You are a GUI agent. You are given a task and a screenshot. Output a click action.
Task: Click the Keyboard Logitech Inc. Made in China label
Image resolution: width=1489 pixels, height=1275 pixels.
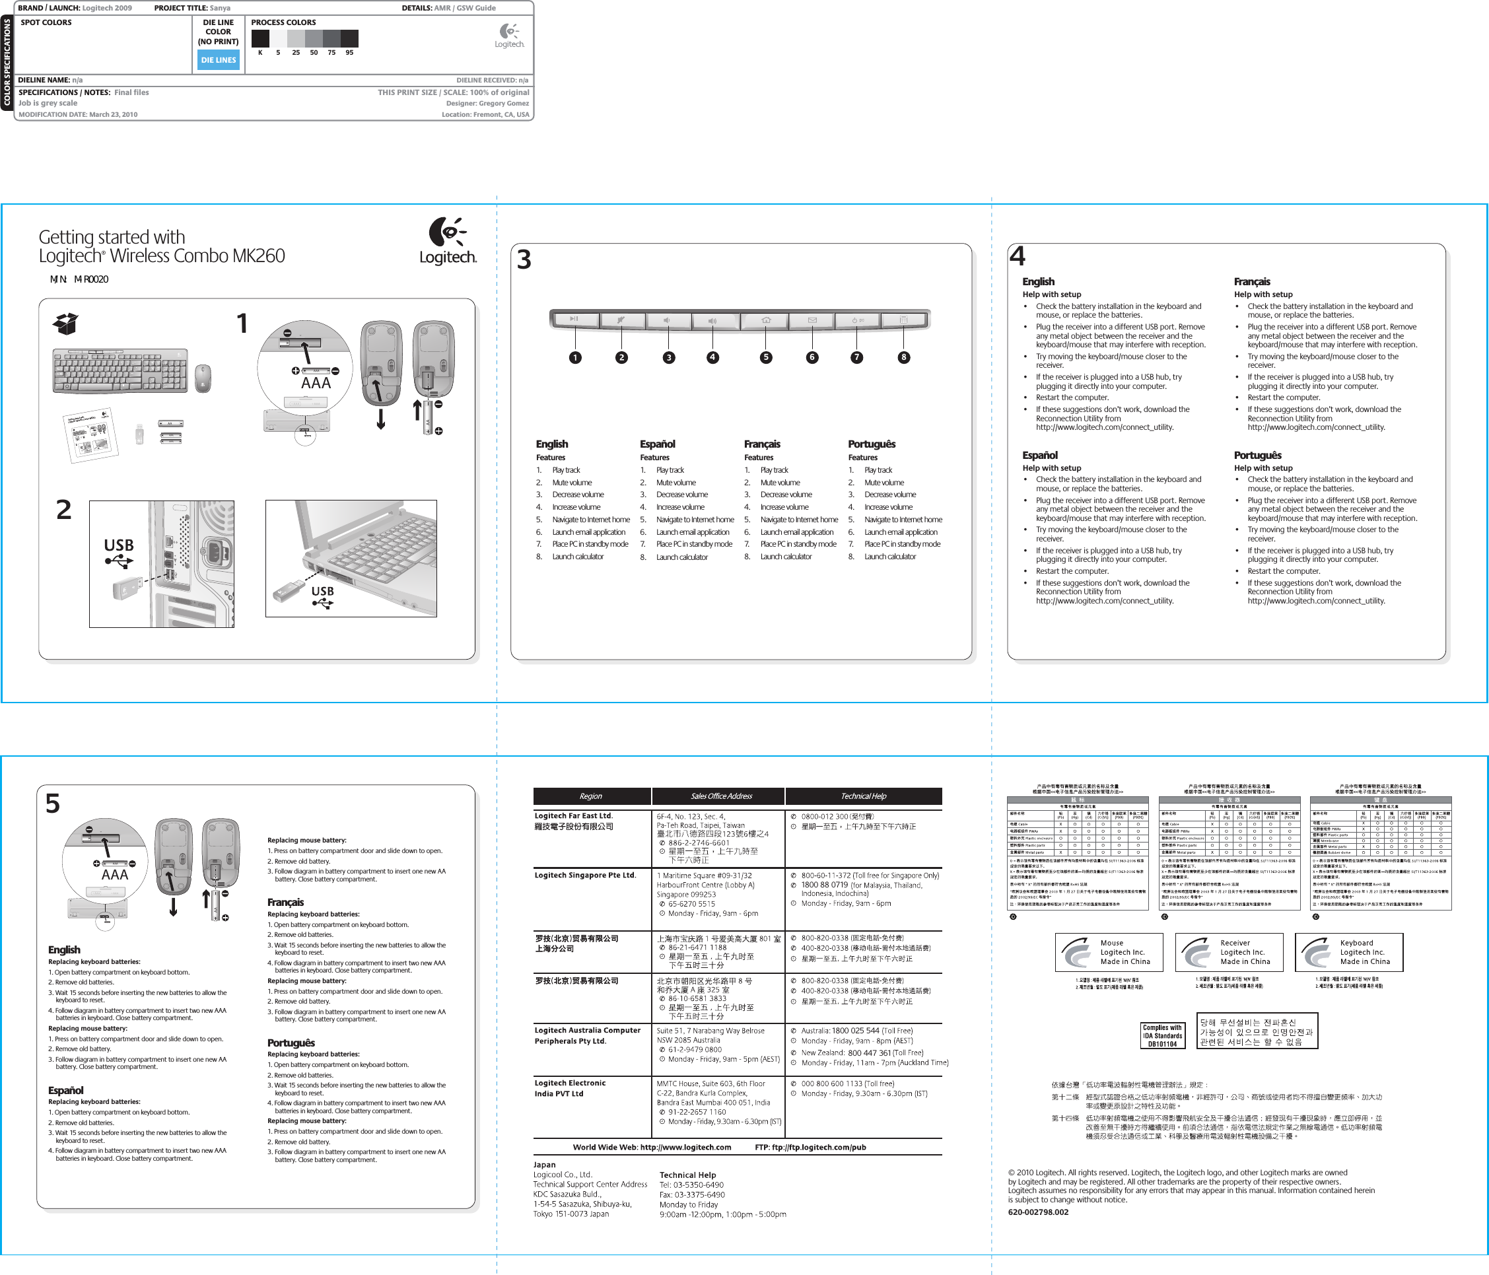(x=1349, y=952)
